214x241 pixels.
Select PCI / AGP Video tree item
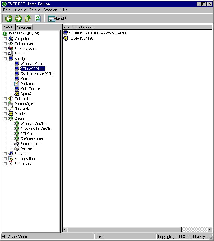(32, 69)
